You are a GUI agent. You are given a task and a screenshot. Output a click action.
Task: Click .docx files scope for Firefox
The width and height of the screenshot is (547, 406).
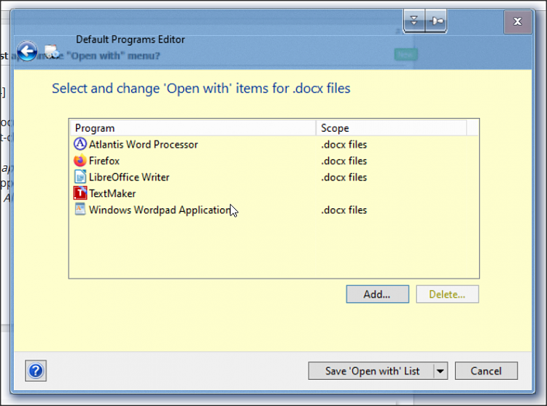tap(344, 161)
